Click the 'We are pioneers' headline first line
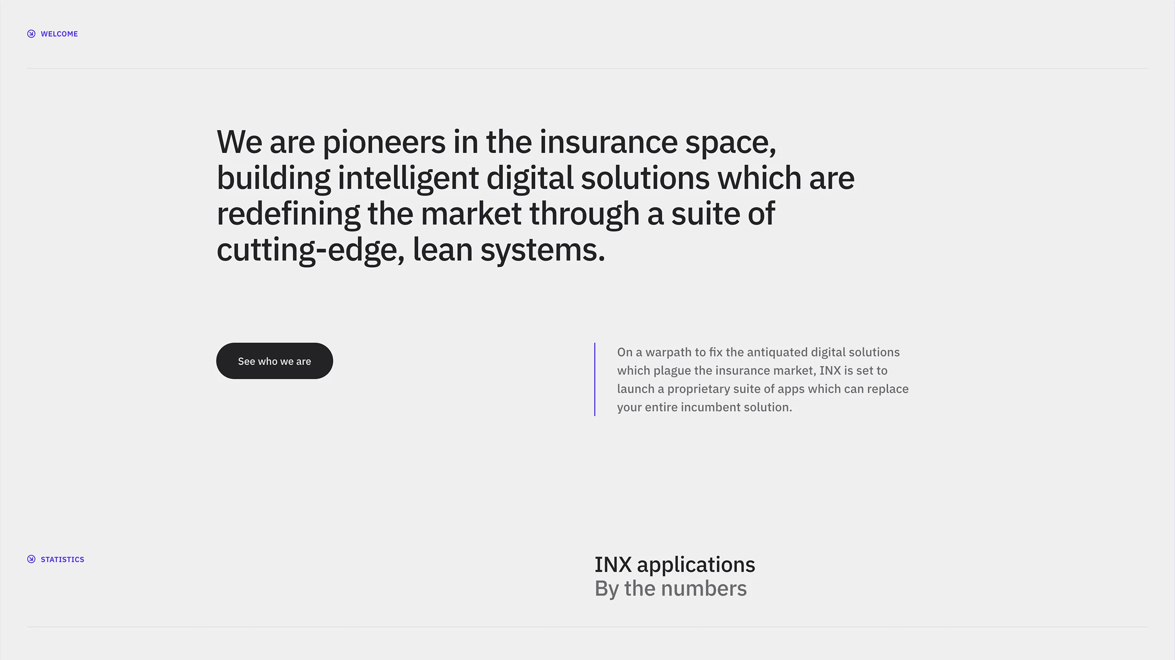Viewport: 1175px width, 660px height. pos(496,142)
